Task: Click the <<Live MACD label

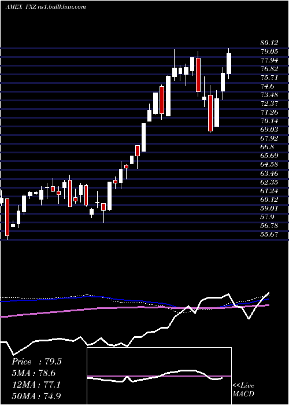Action: coord(243,390)
